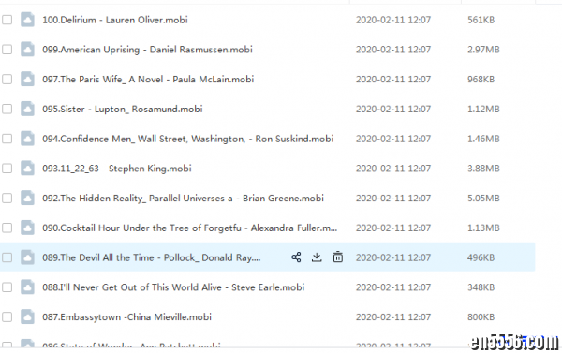Open 090.Cocktail Hour Under the Tree file
562x353 pixels.
pyautogui.click(x=190, y=228)
